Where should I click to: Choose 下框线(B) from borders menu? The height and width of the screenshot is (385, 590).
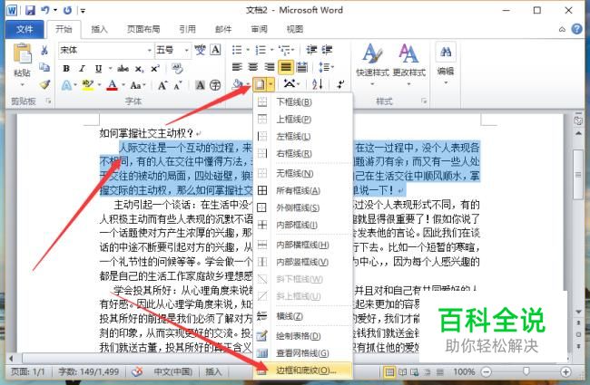click(303, 102)
